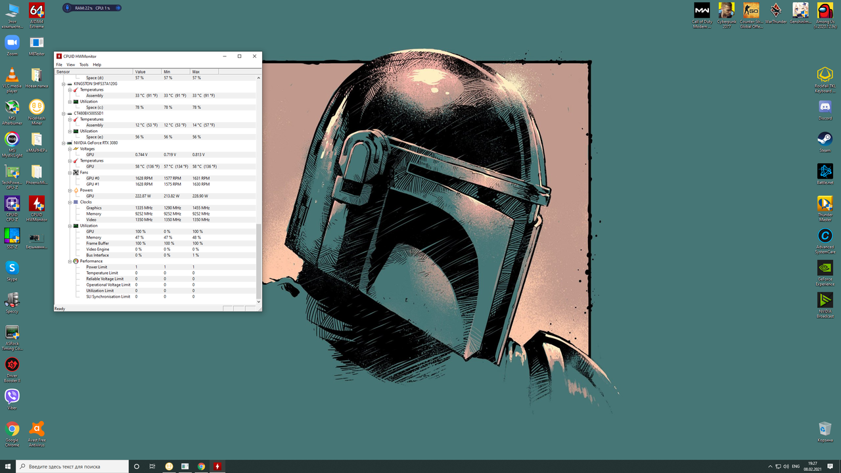Open Google Chrome from the taskbar
Image resolution: width=841 pixels, height=473 pixels.
(x=201, y=466)
